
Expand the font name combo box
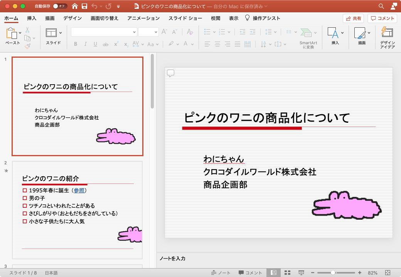click(134, 32)
